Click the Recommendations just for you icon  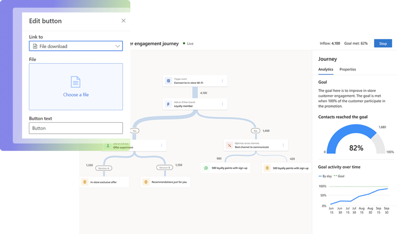146,182
